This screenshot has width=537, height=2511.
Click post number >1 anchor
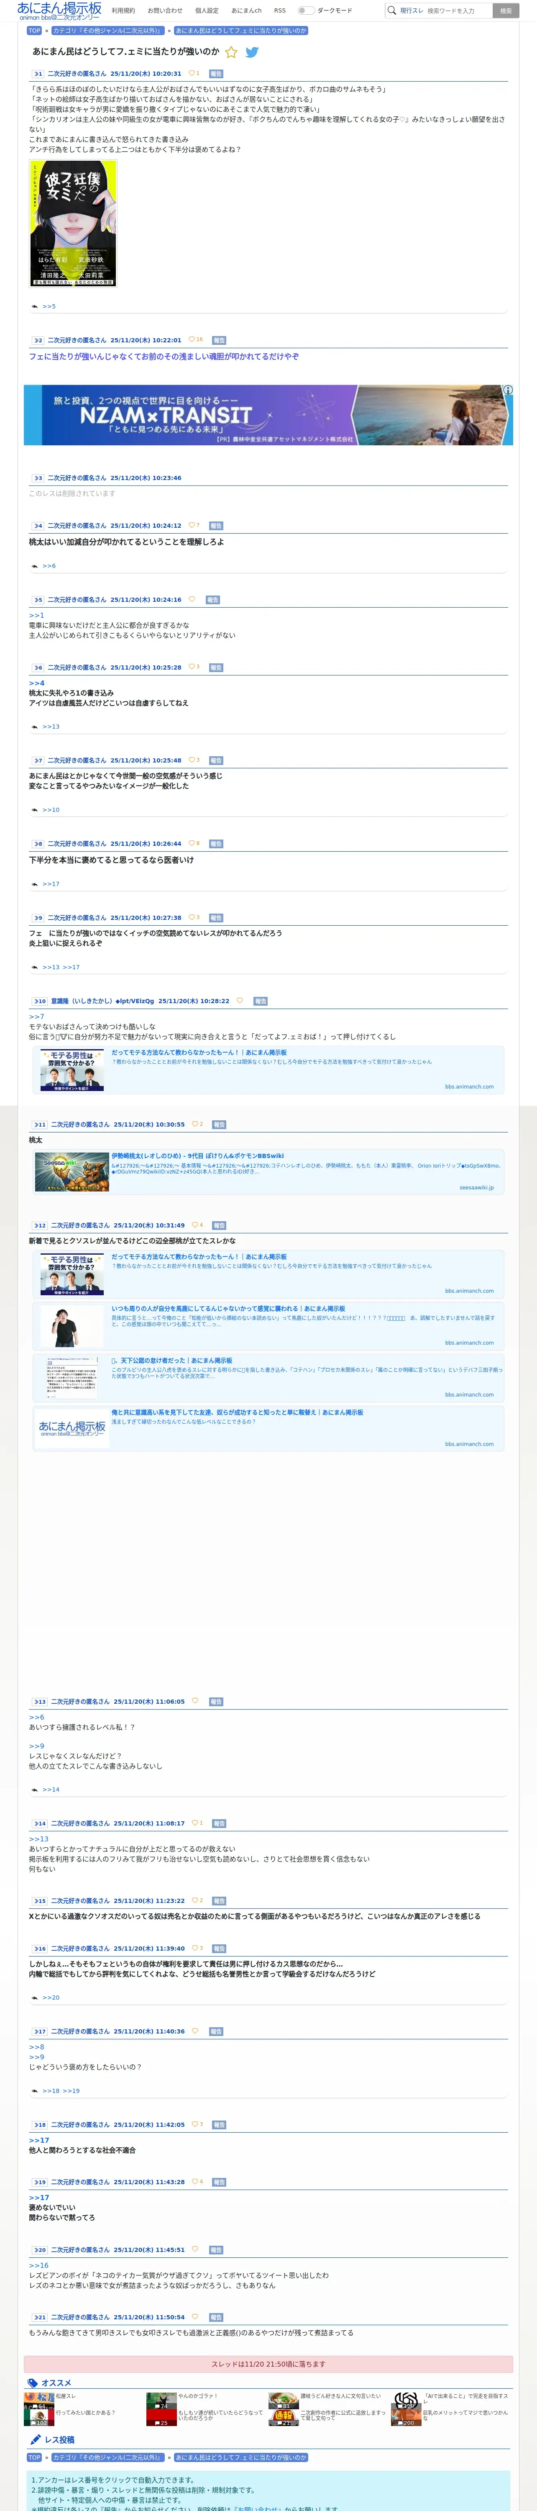(37, 73)
